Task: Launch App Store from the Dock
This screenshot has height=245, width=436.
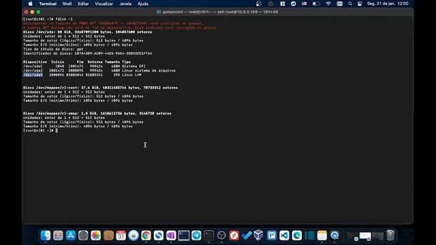Action: click(x=71, y=235)
